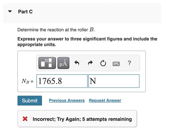Select the Incorrect; Try Again feedback message
Screen dimensions: 170x140
click(82, 119)
